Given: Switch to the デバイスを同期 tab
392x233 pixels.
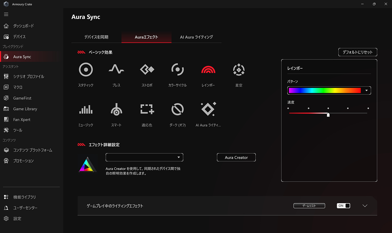Looking at the screenshot, I should (96, 37).
